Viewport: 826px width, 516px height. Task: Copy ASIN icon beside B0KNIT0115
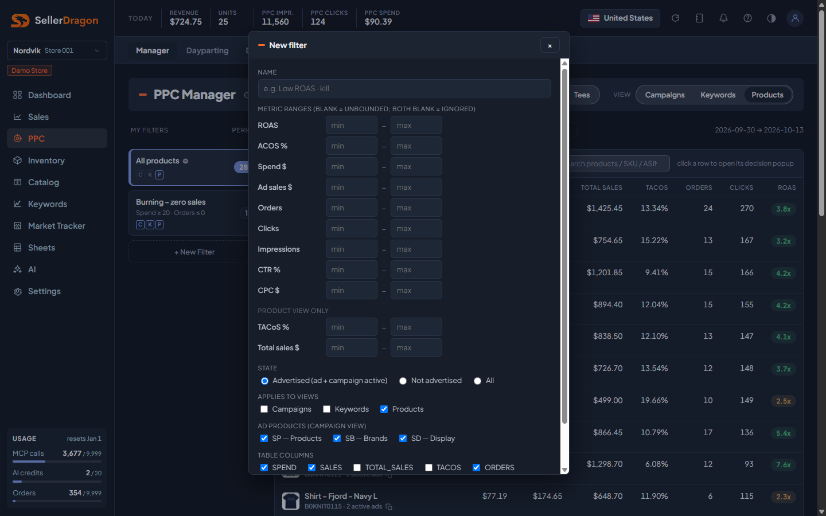coord(389,507)
